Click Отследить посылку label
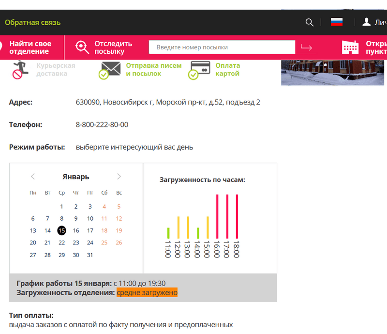Viewport: 387px width, 334px height. coord(113,47)
